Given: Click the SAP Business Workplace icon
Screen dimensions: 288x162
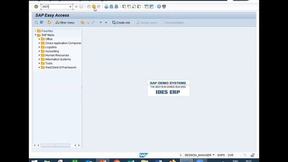Looking at the screenshot, I should [49, 22].
